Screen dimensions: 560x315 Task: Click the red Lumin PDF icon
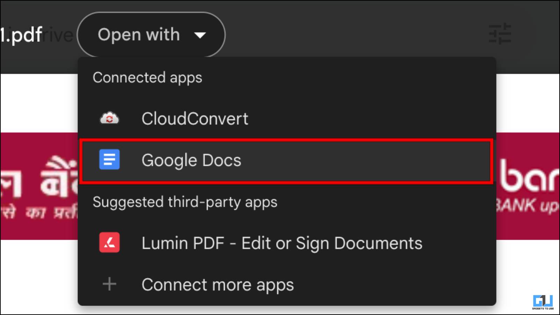point(109,243)
